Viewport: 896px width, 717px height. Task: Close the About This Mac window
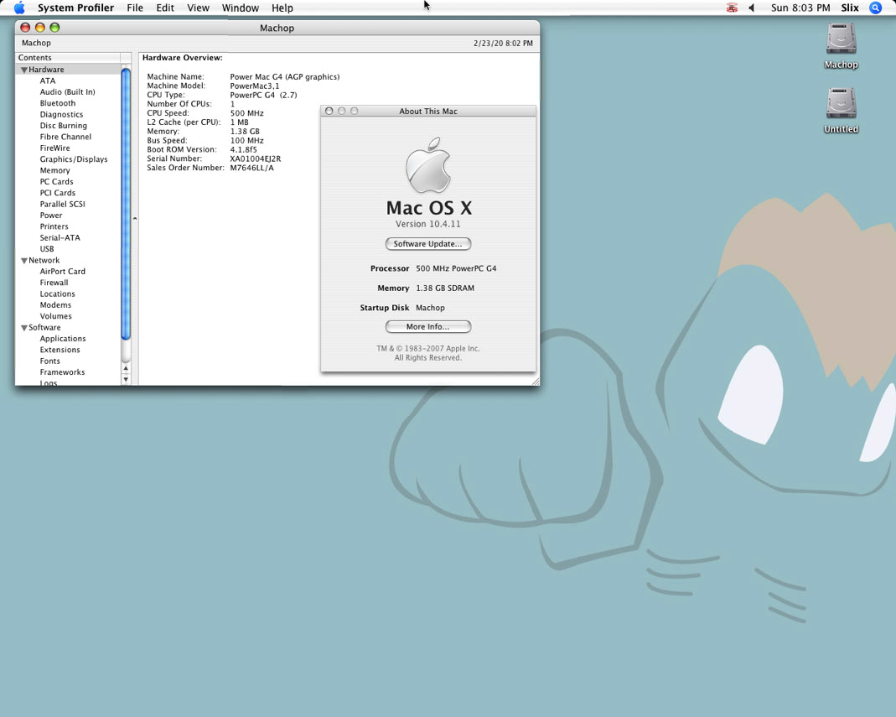click(x=329, y=111)
